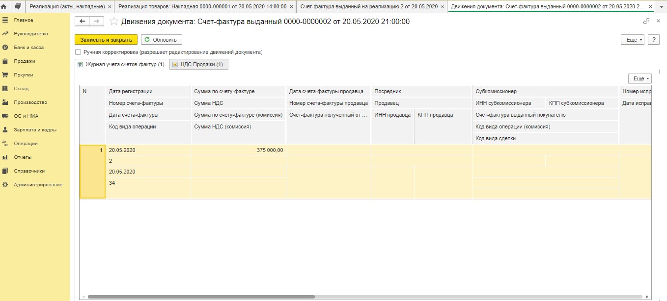Open the Продажи section
The image size is (667, 301).
tap(24, 61)
